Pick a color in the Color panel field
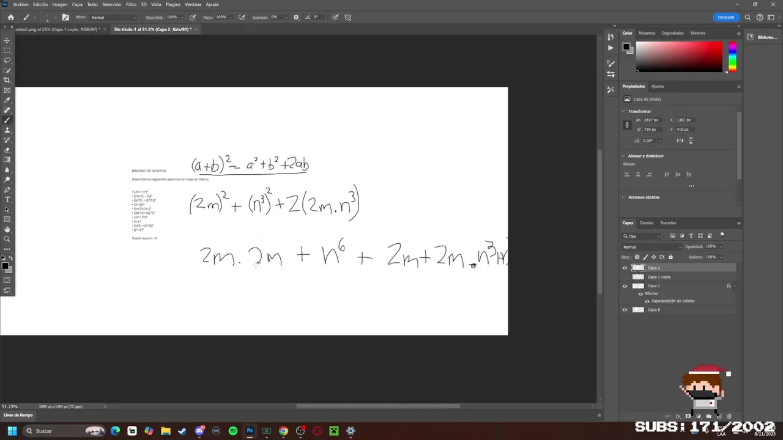783x440 pixels. pos(679,57)
